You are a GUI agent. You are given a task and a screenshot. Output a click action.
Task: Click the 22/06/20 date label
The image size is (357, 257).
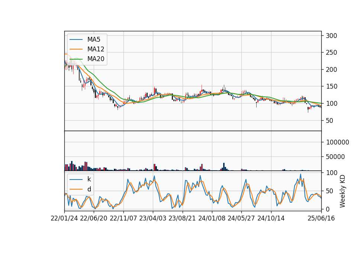pyautogui.click(x=94, y=218)
